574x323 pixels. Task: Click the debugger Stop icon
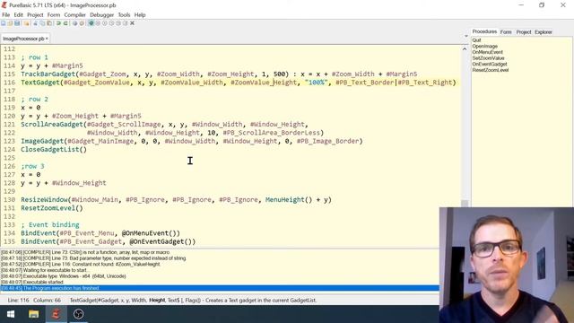pyautogui.click(x=98, y=23)
